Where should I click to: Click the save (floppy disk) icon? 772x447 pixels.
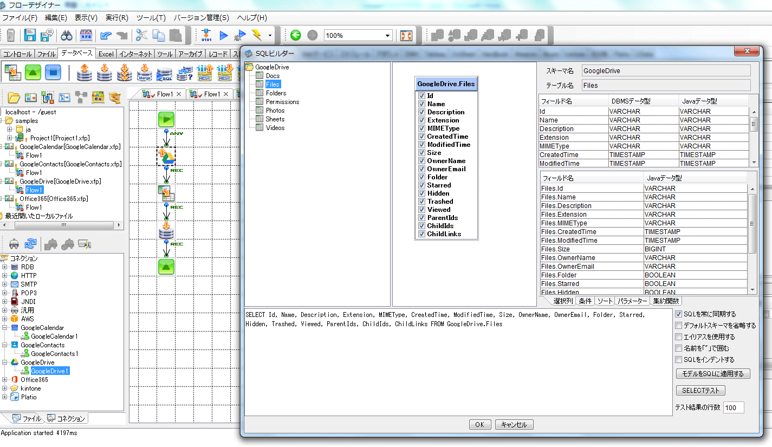pyautogui.click(x=30, y=36)
